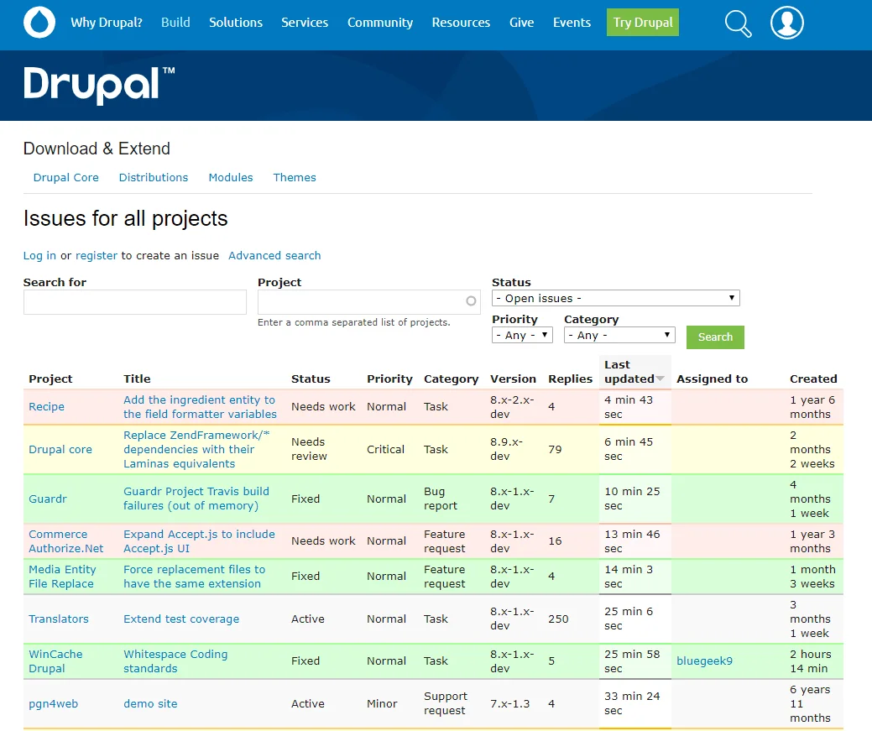The height and width of the screenshot is (731, 872).
Task: Open issue Extend test coverage
Action: [181, 619]
